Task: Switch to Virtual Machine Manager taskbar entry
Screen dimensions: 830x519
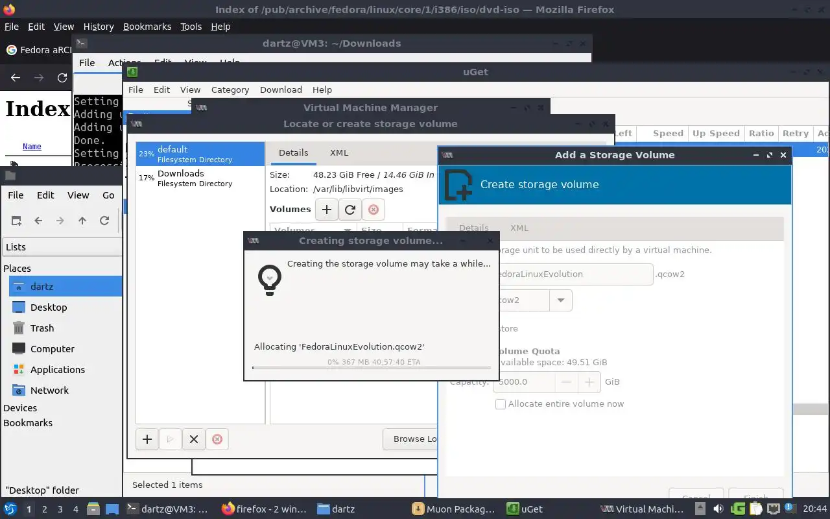Action: click(x=643, y=509)
